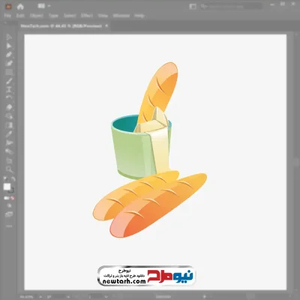Click the search field at top right
The height and width of the screenshot is (300, 300).
[x=231, y=7]
